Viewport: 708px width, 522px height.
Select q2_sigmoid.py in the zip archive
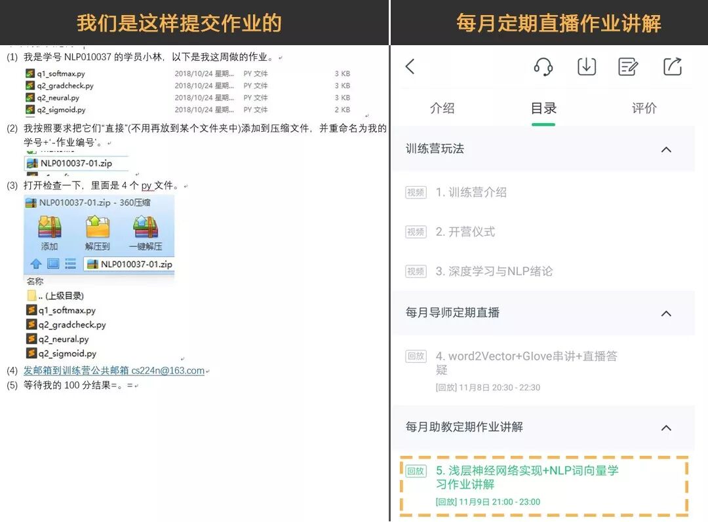(62, 354)
